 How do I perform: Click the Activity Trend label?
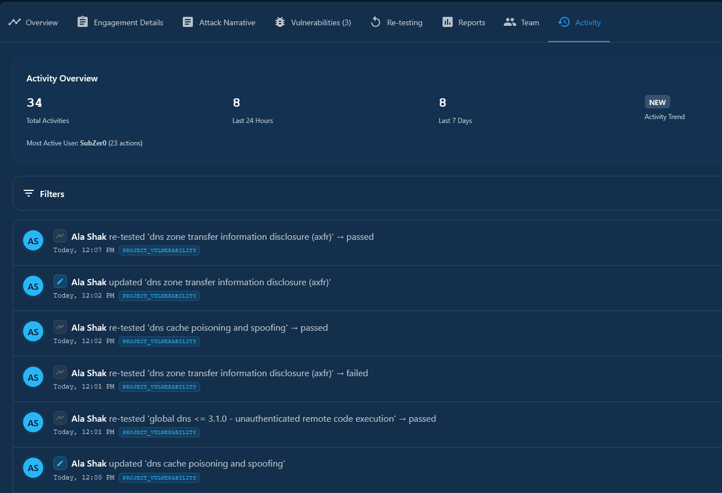665,117
